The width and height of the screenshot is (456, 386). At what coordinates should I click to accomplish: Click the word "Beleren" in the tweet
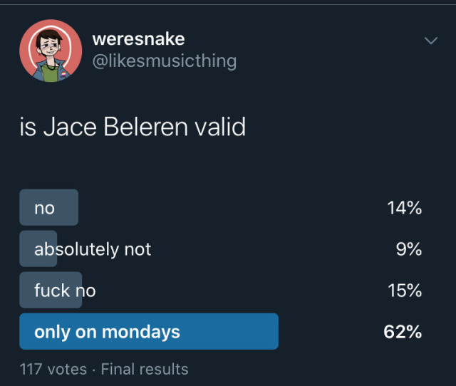click(x=145, y=127)
